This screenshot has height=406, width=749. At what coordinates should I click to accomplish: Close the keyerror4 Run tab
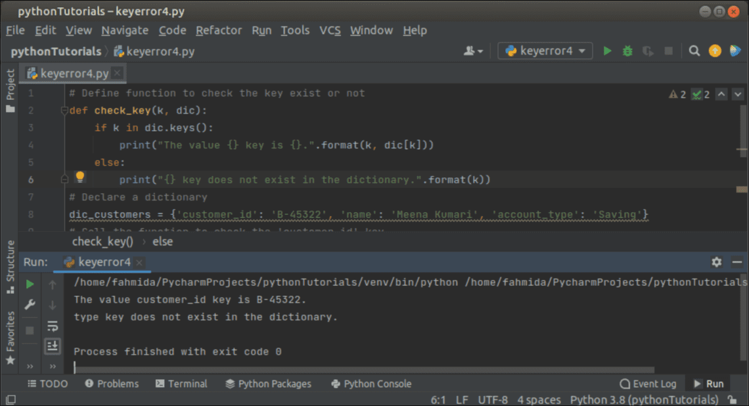(139, 262)
